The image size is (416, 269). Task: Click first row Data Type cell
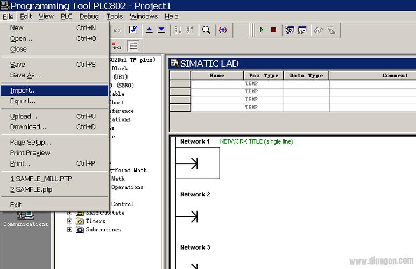point(306,84)
